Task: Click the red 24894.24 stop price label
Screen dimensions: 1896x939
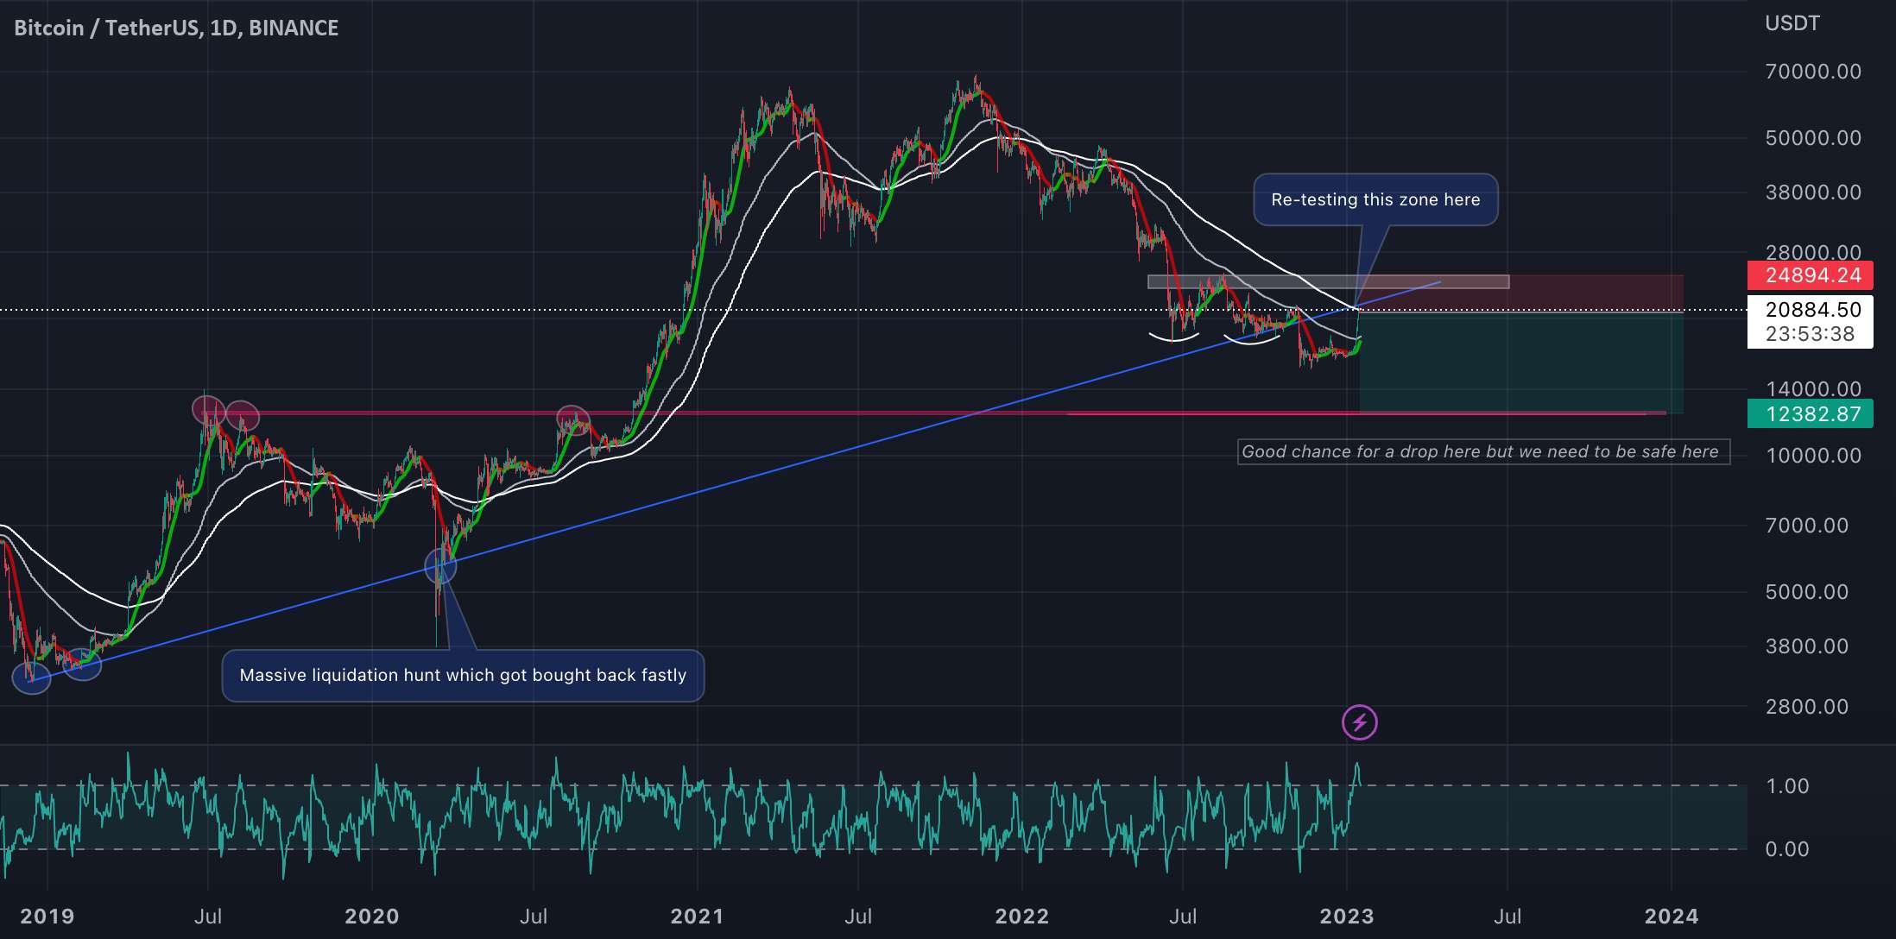Action: pyautogui.click(x=1810, y=275)
